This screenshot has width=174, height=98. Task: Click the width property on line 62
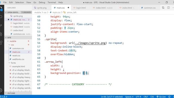pyautogui.click(x=54, y=66)
